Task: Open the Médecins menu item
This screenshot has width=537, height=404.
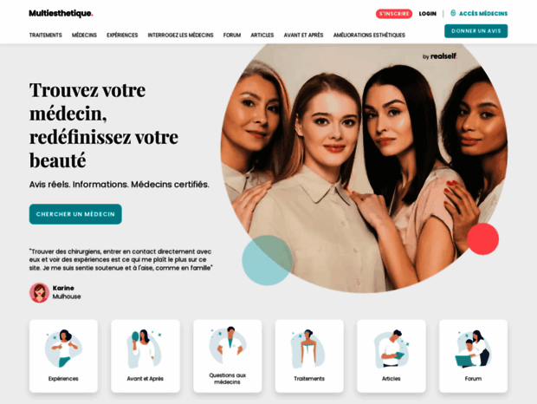Action: pyautogui.click(x=84, y=35)
